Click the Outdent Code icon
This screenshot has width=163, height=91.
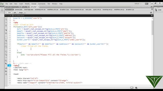(6, 71)
